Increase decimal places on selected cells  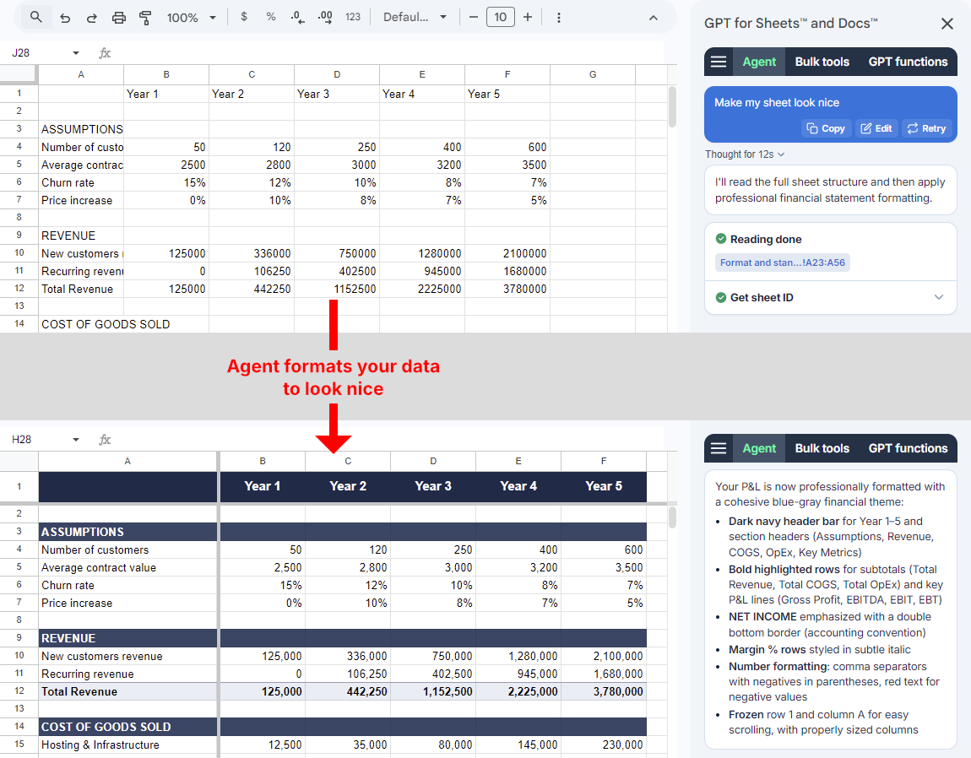click(x=324, y=17)
